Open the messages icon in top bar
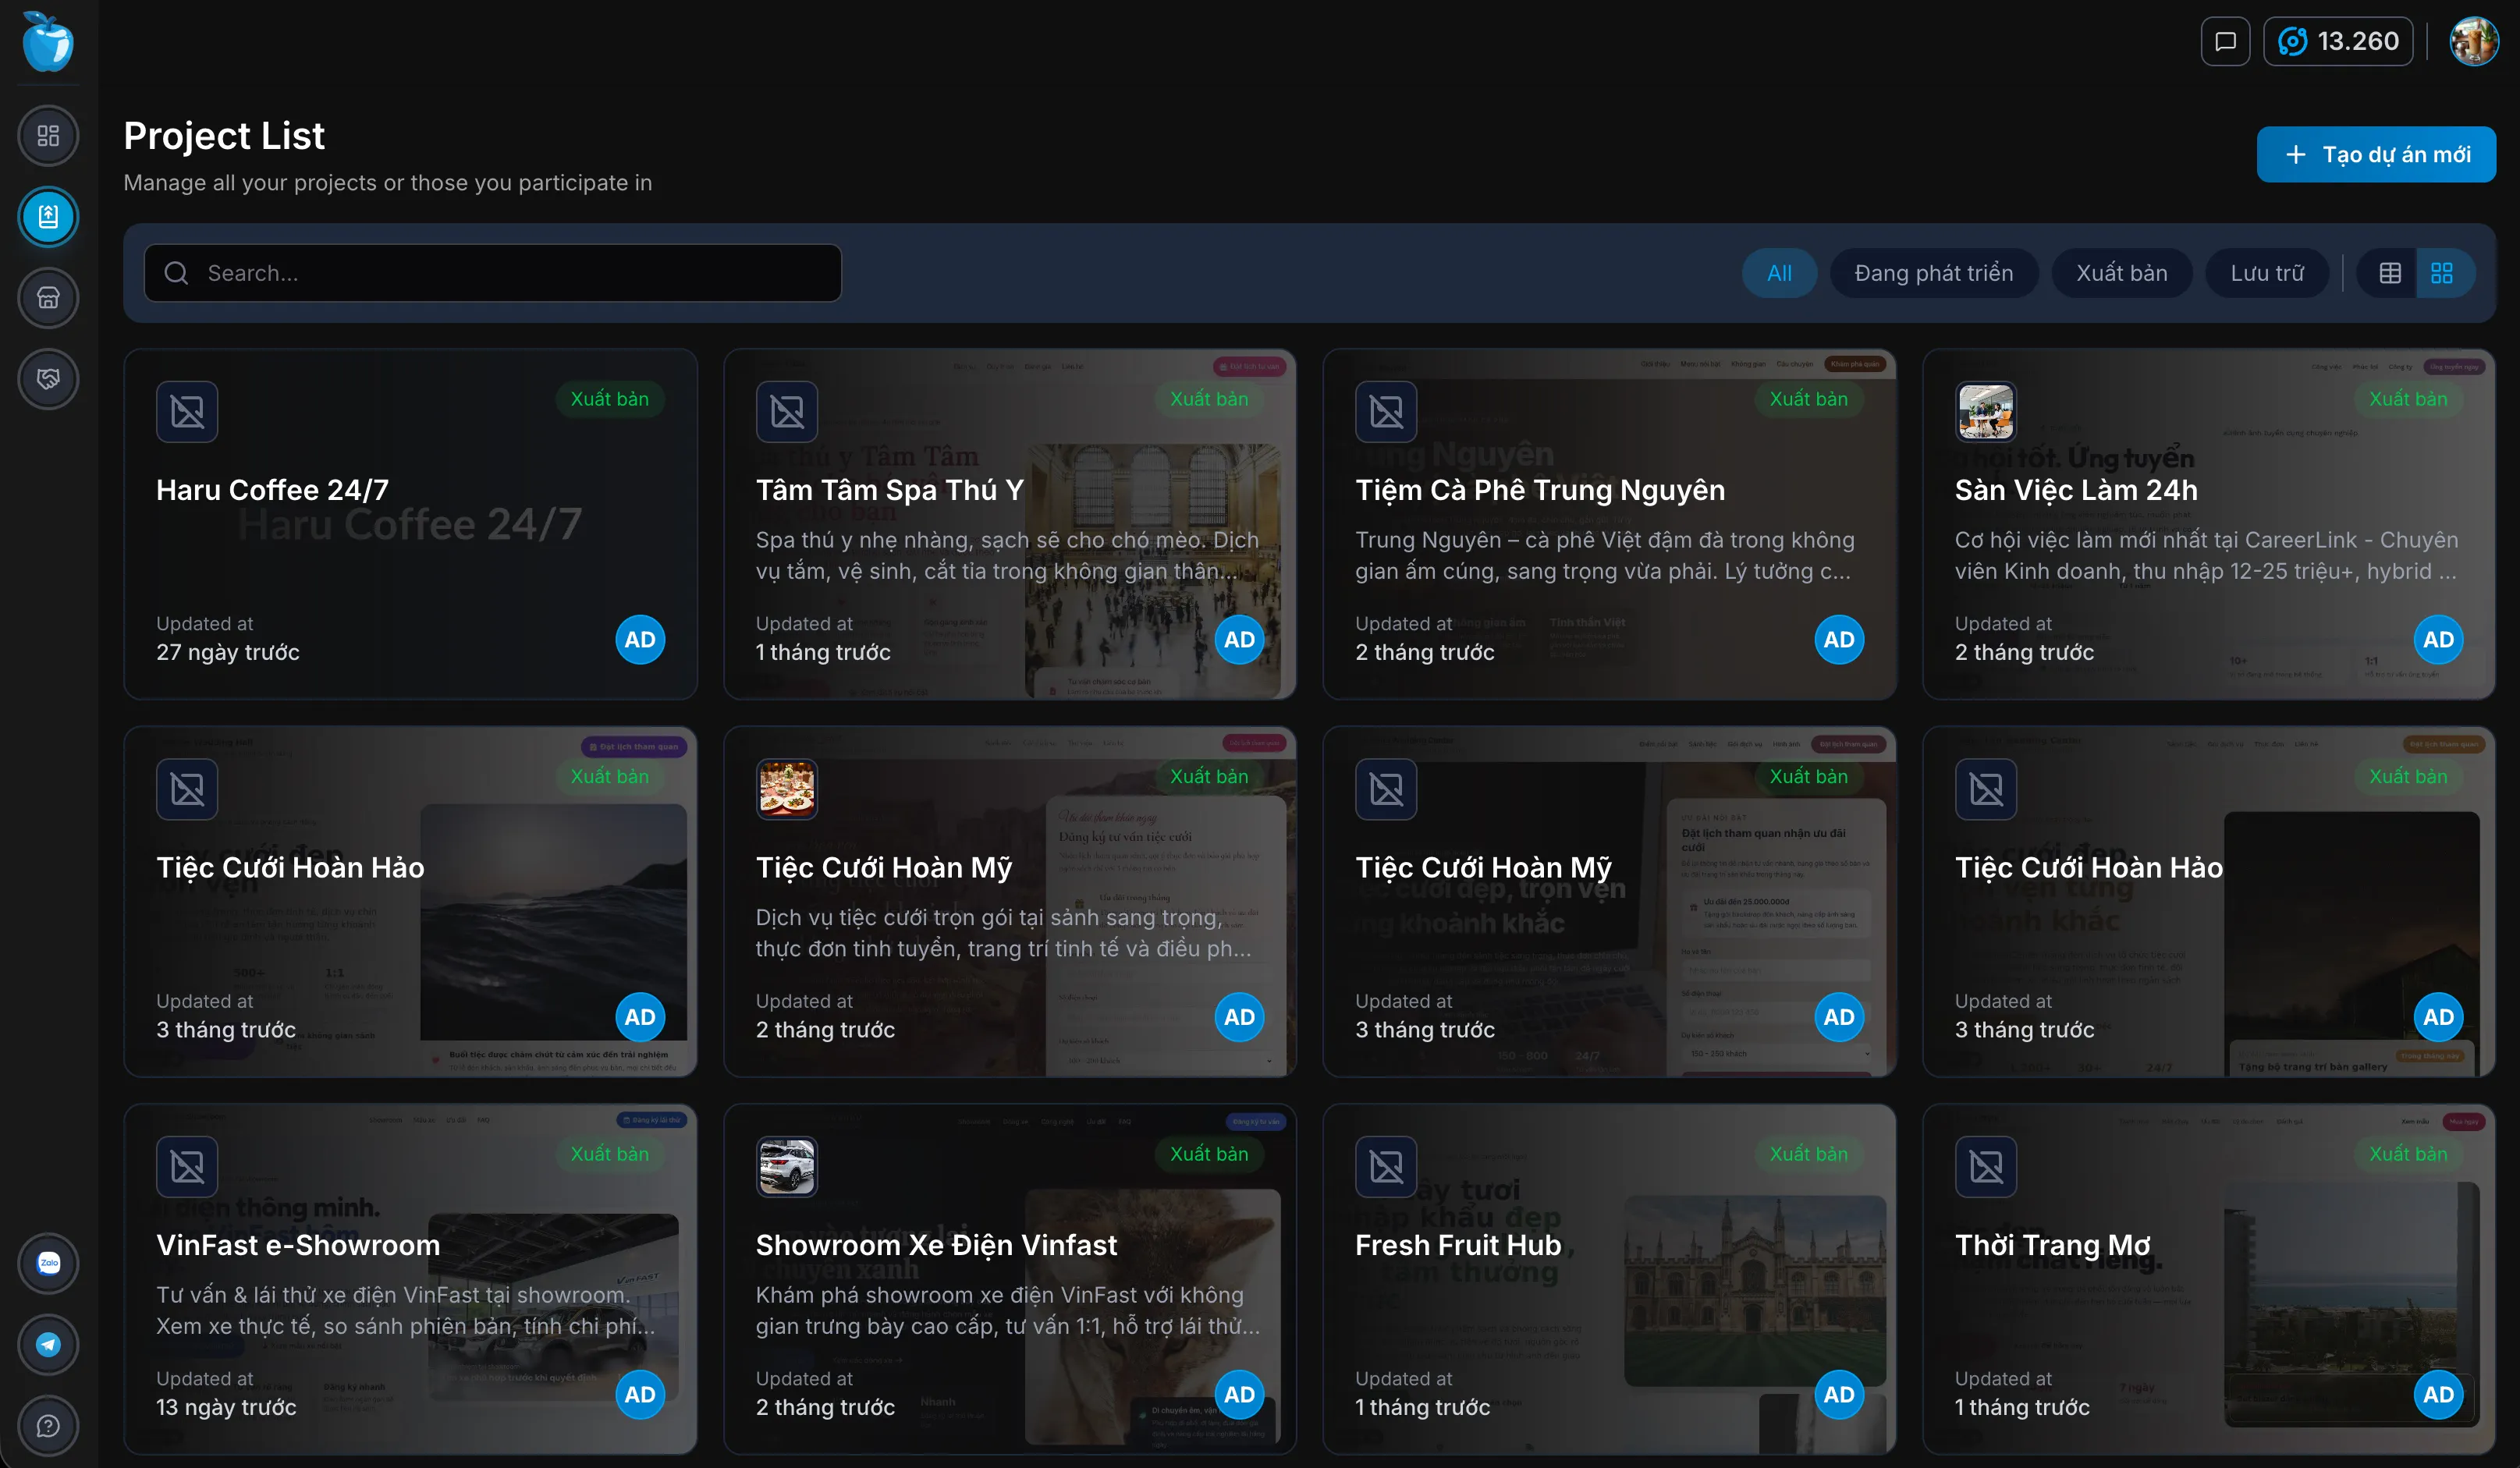Screen dimensions: 2520x1468 coord(2225,41)
